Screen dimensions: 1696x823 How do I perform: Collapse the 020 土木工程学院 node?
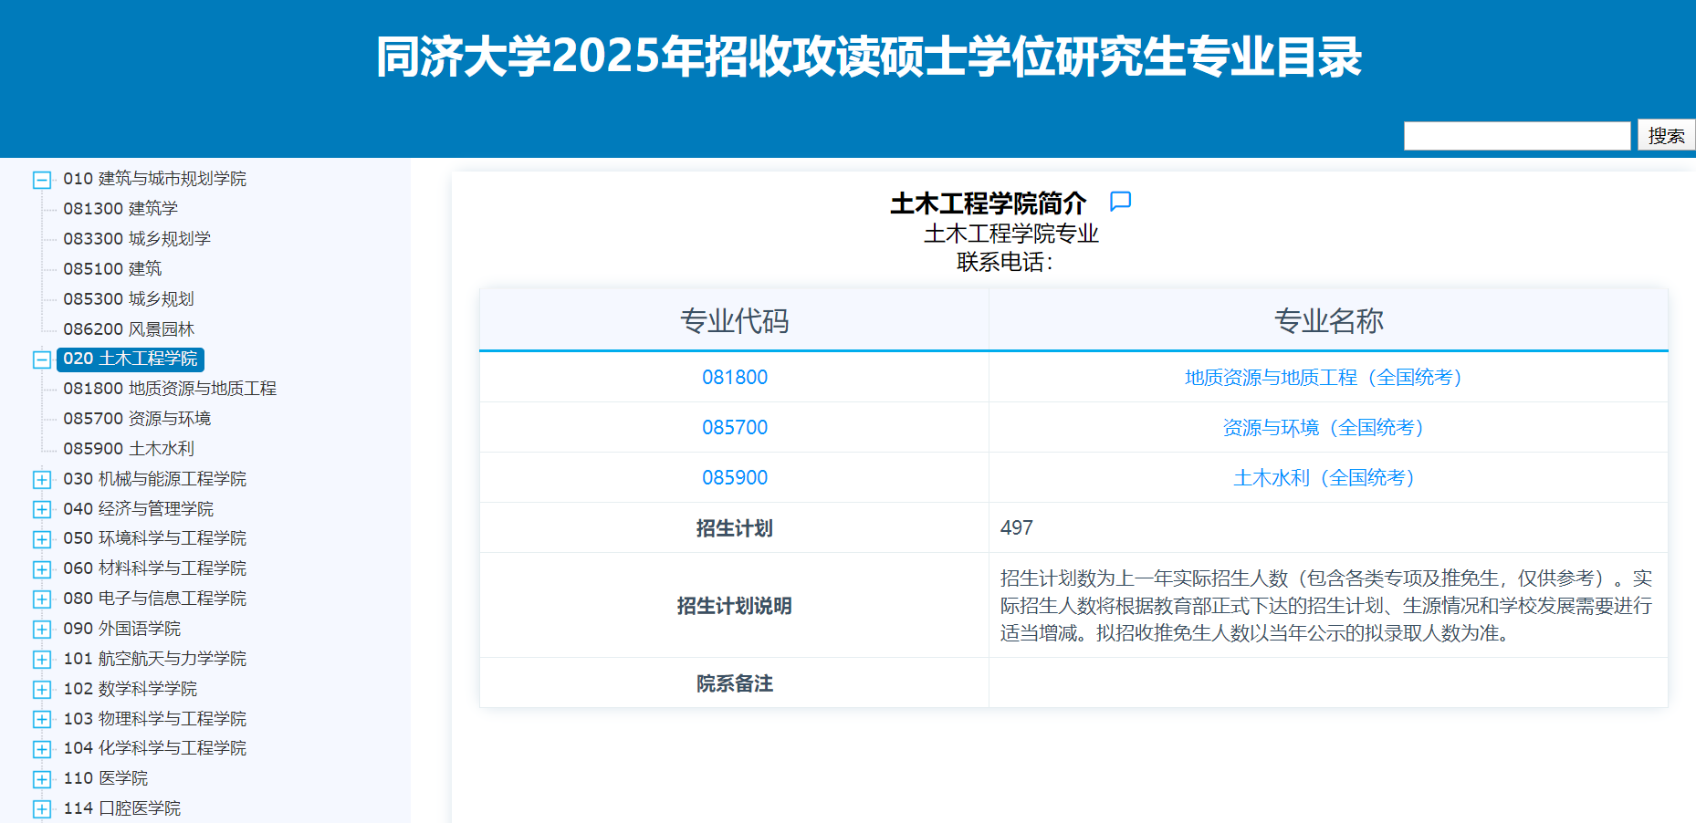pos(42,359)
